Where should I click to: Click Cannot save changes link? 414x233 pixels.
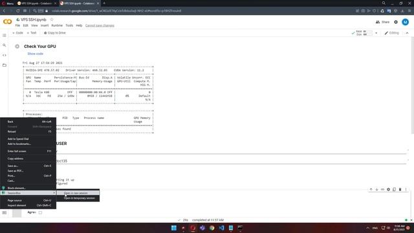pyautogui.click(x=100, y=26)
